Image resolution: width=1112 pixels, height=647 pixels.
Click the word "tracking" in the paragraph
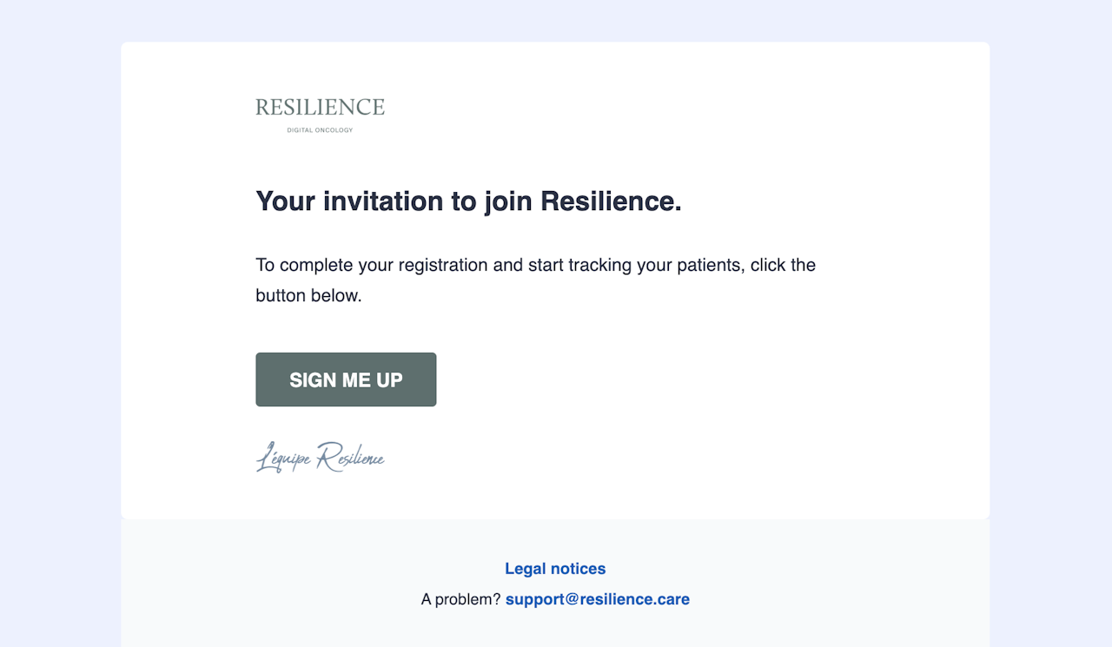pos(600,265)
